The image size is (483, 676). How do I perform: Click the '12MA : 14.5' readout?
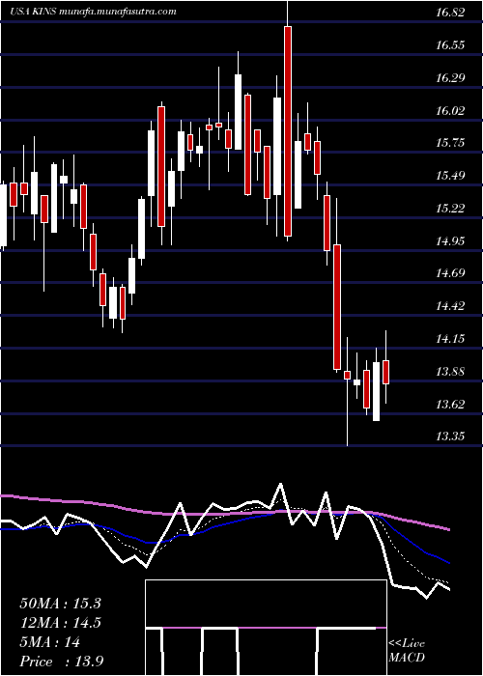tap(60, 623)
